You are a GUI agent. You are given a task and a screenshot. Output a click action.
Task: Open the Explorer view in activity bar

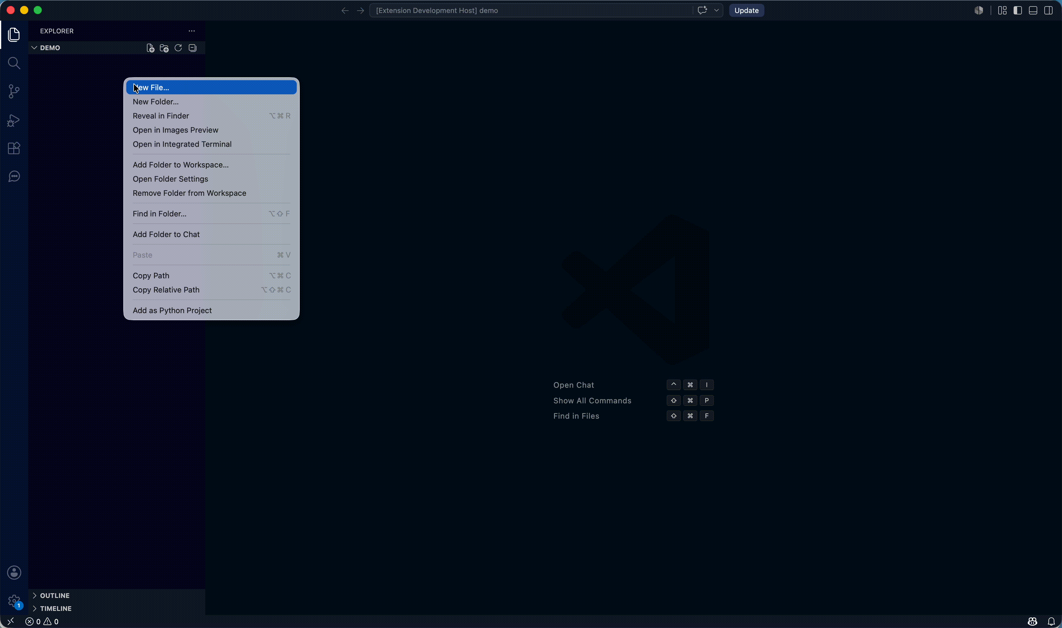tap(14, 35)
